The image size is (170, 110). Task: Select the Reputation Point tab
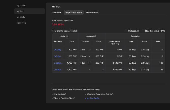[74, 13]
